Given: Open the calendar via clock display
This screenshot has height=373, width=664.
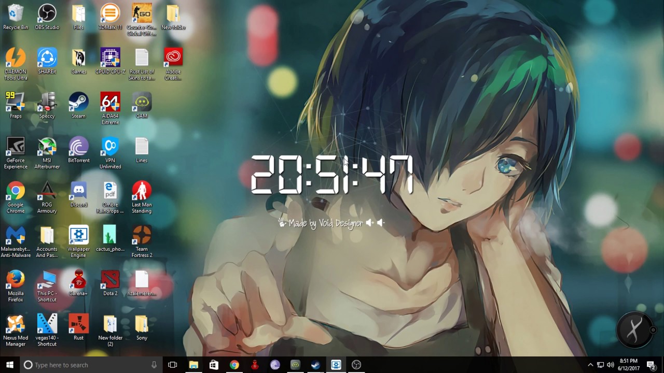Looking at the screenshot, I should coord(629,365).
